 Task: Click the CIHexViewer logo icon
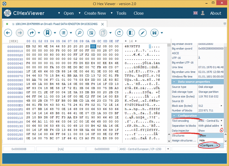tap(7, 13)
